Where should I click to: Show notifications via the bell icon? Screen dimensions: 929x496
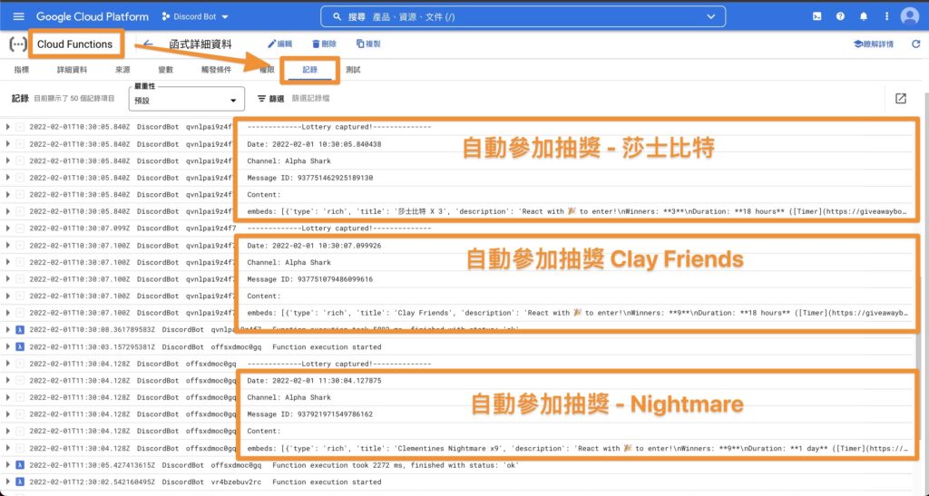tap(864, 16)
